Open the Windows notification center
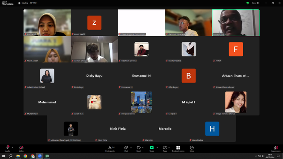The width and height of the screenshot is (283, 159). (278, 156)
